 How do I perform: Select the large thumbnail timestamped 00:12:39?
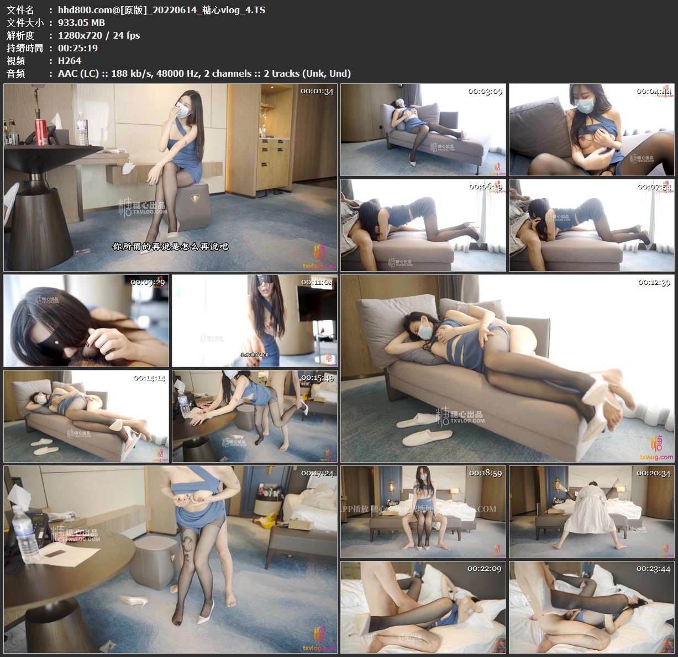pos(507,368)
